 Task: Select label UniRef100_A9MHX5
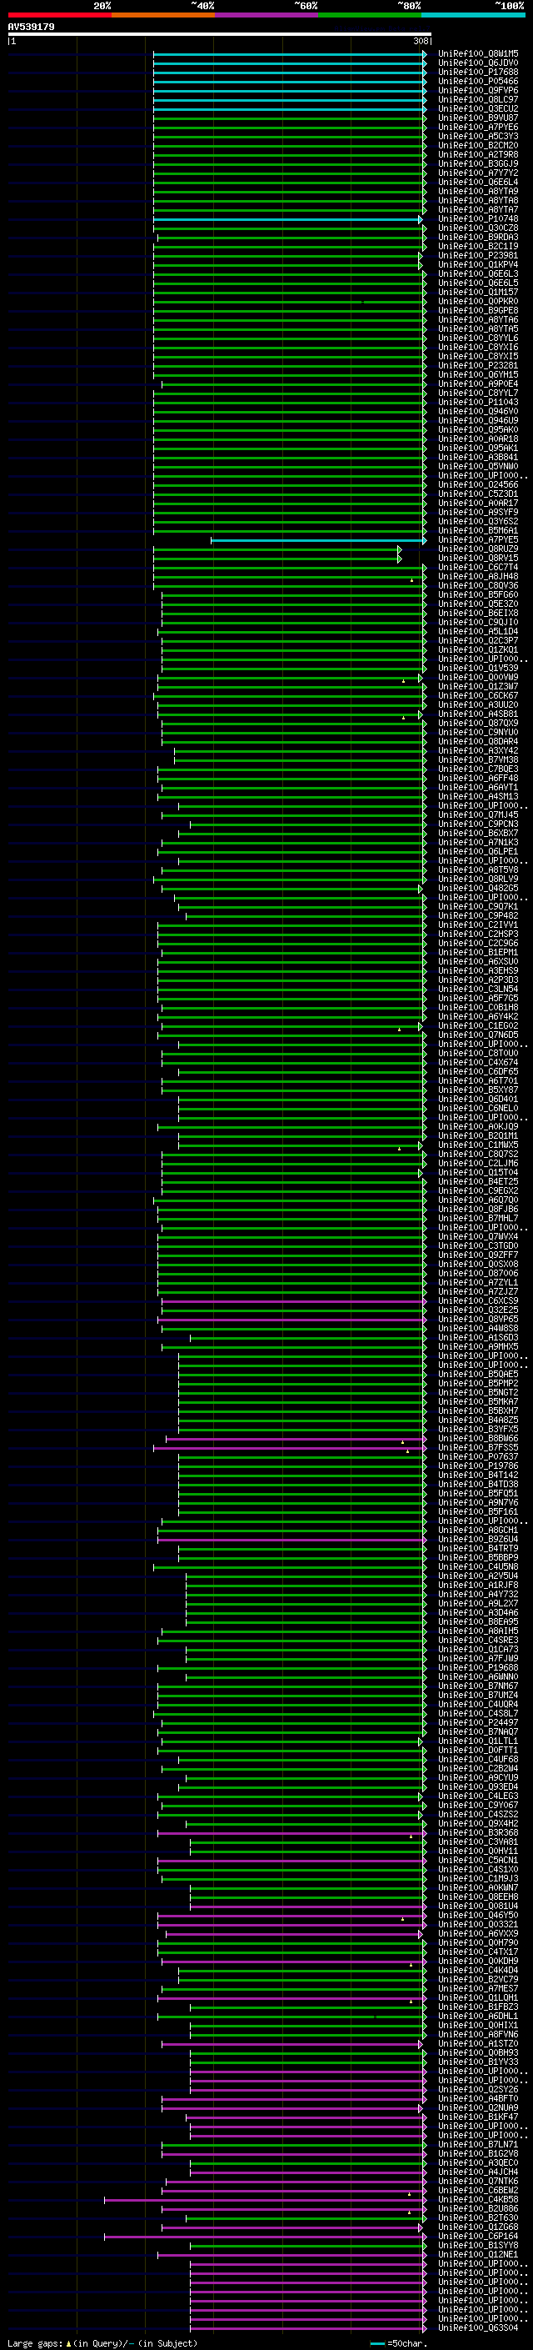click(478, 1347)
